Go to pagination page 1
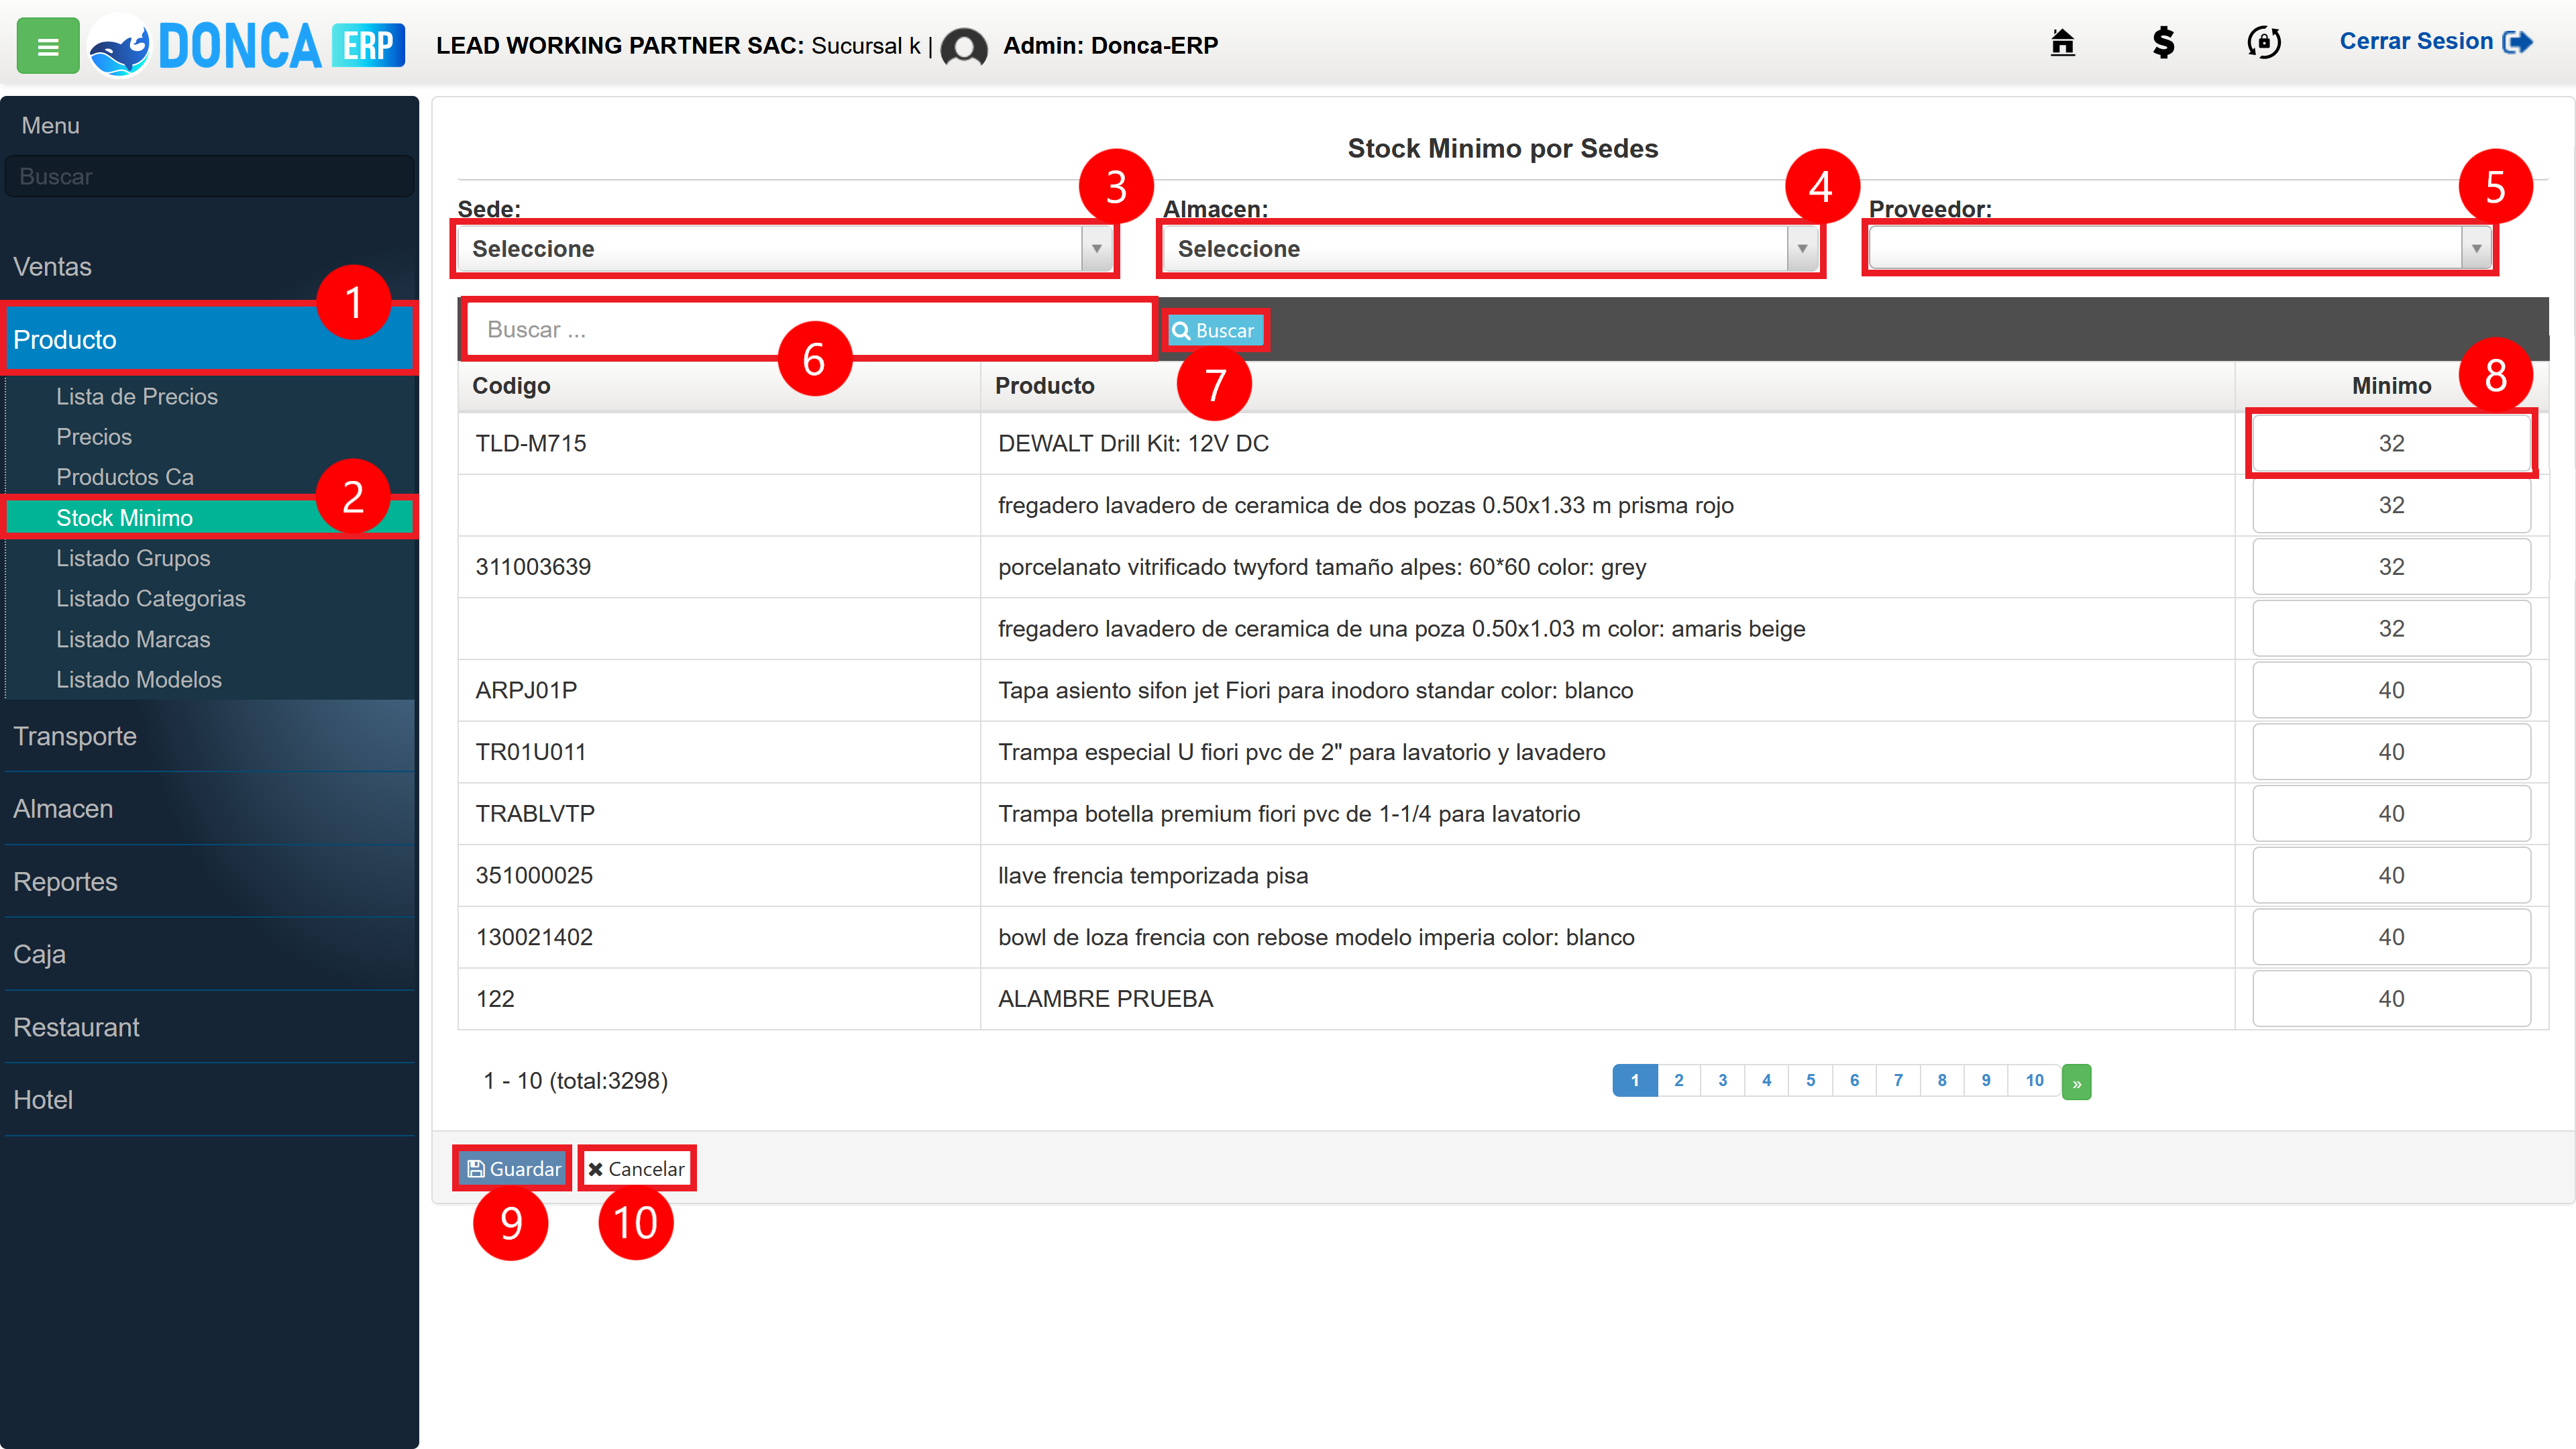 click(1635, 1081)
